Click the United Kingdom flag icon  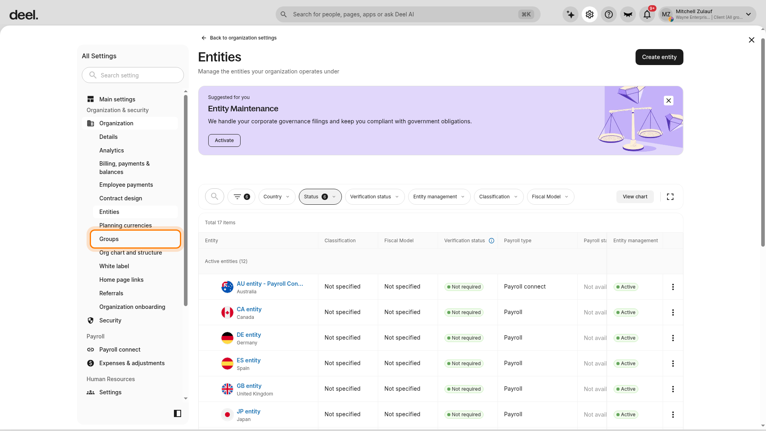pos(227,389)
